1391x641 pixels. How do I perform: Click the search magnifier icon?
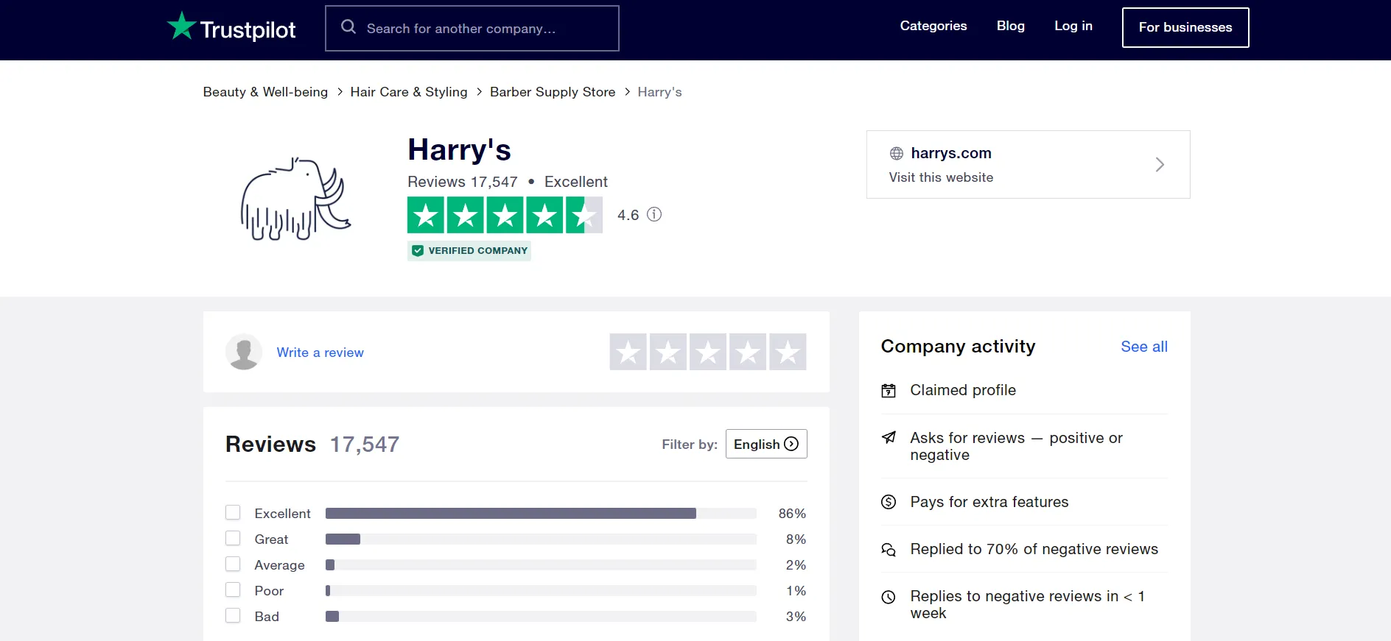[x=348, y=27]
